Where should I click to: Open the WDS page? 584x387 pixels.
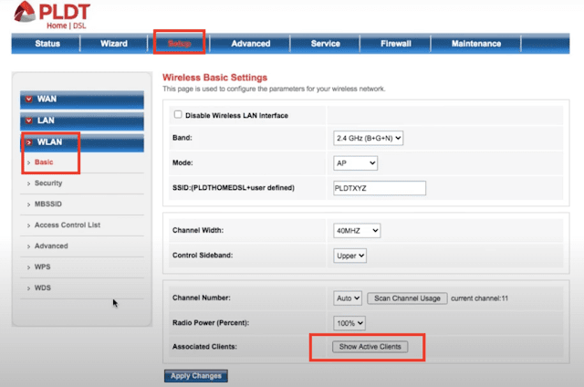click(43, 288)
